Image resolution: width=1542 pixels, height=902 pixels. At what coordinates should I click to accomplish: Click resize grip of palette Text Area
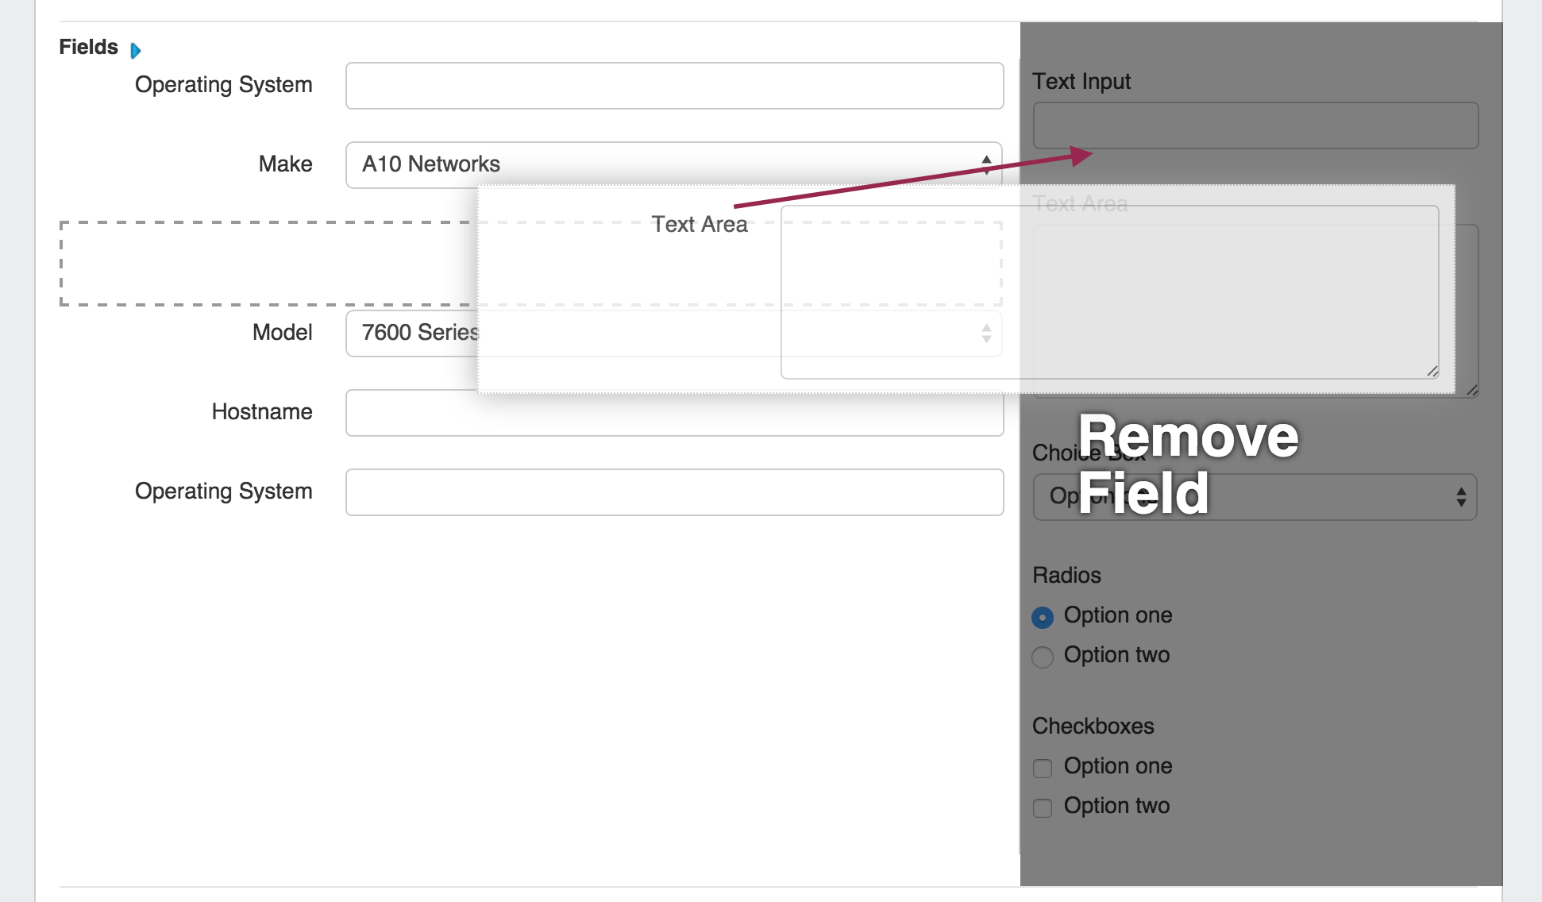coord(1472,390)
